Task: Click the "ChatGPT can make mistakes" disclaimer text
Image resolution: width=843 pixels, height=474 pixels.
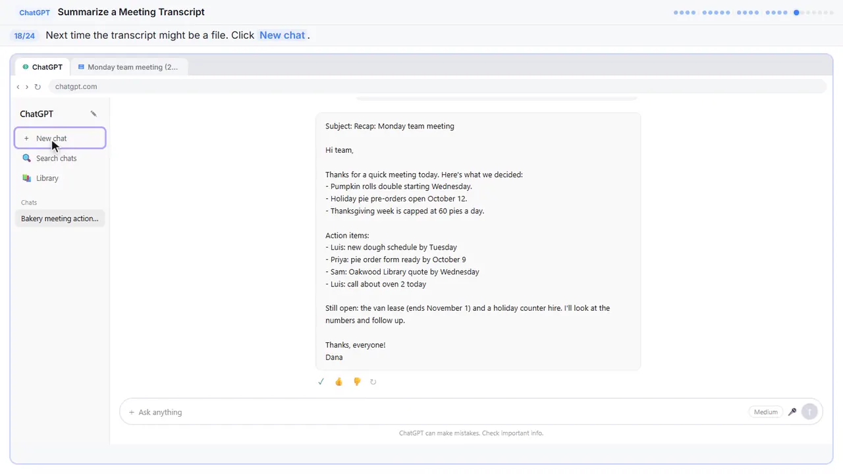Action: (471, 433)
